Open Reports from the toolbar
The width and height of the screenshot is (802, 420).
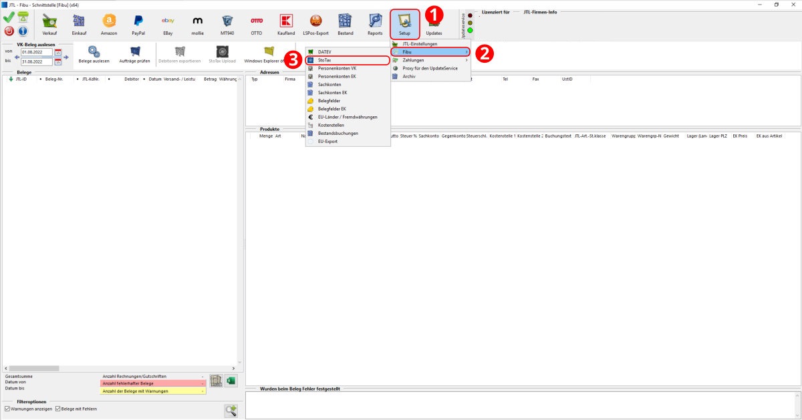point(375,23)
